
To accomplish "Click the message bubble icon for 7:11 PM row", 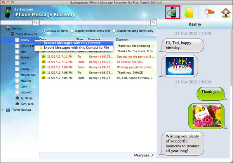I will coord(43,57).
